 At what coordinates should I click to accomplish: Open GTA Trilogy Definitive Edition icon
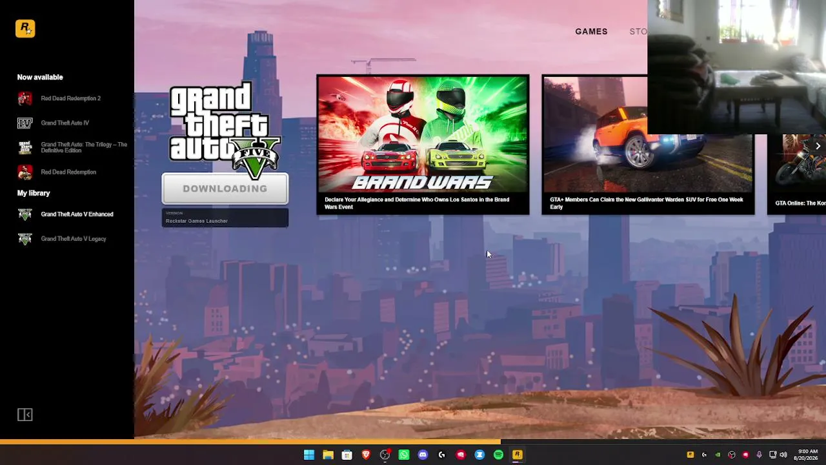click(25, 147)
